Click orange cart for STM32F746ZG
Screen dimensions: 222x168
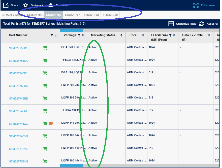click(51, 123)
